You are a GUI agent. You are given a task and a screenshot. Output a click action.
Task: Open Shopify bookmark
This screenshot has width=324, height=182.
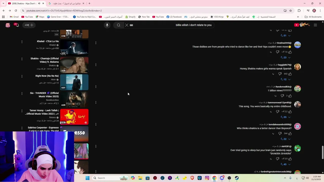[x=130, y=17]
